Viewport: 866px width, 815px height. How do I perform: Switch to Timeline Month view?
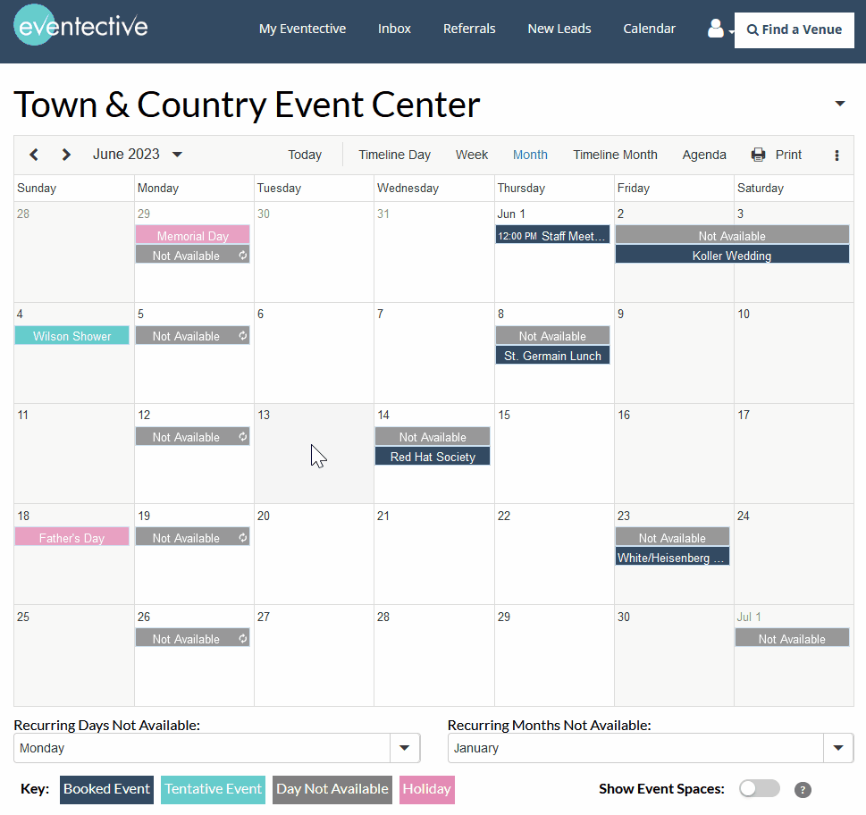(615, 155)
